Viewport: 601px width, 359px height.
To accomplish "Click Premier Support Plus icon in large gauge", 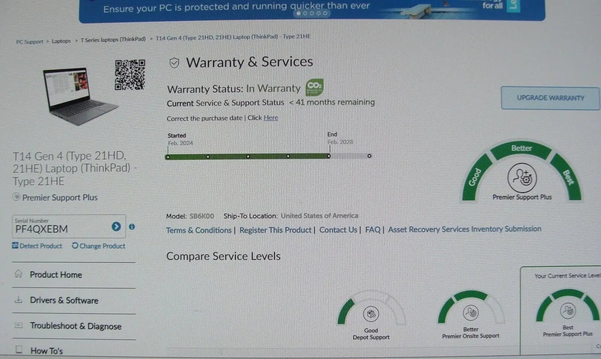I will coord(522,178).
